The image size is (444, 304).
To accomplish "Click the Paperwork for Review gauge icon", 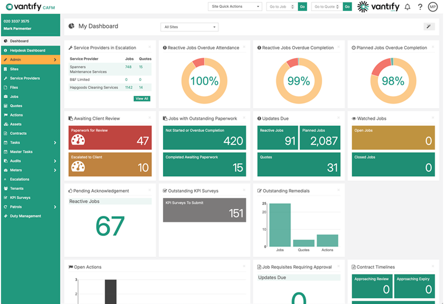I will click(x=78, y=140).
